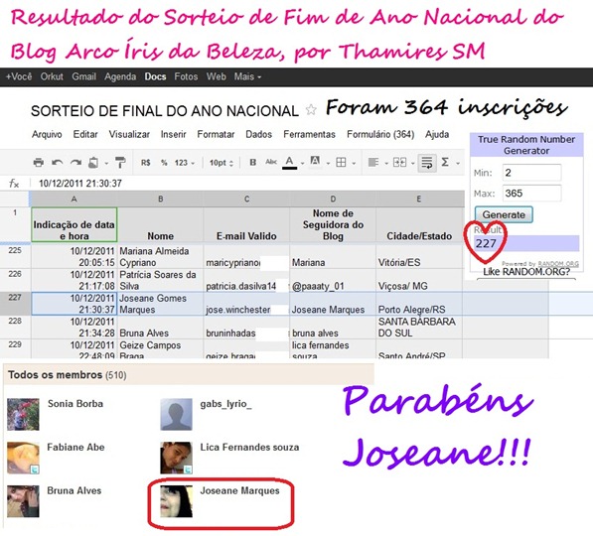593x536 pixels.
Task: Open the Arquivo menu
Action: pyautogui.click(x=47, y=134)
